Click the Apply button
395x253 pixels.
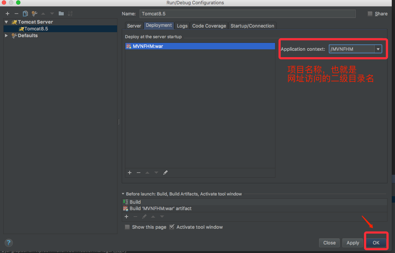(x=353, y=243)
